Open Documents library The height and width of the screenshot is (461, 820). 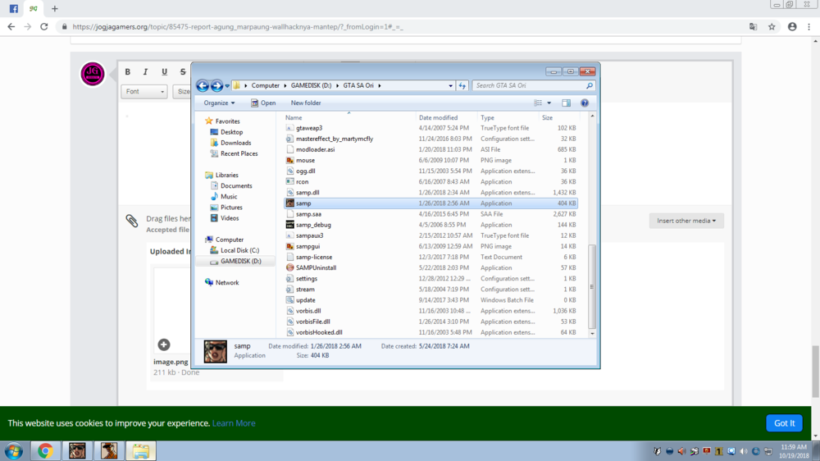pos(231,185)
